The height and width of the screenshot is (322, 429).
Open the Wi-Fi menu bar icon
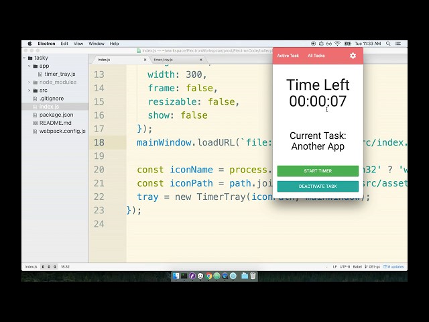(x=338, y=44)
